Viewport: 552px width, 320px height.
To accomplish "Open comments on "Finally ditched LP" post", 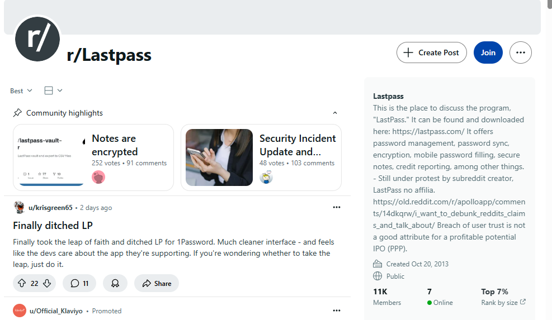I will (x=79, y=283).
